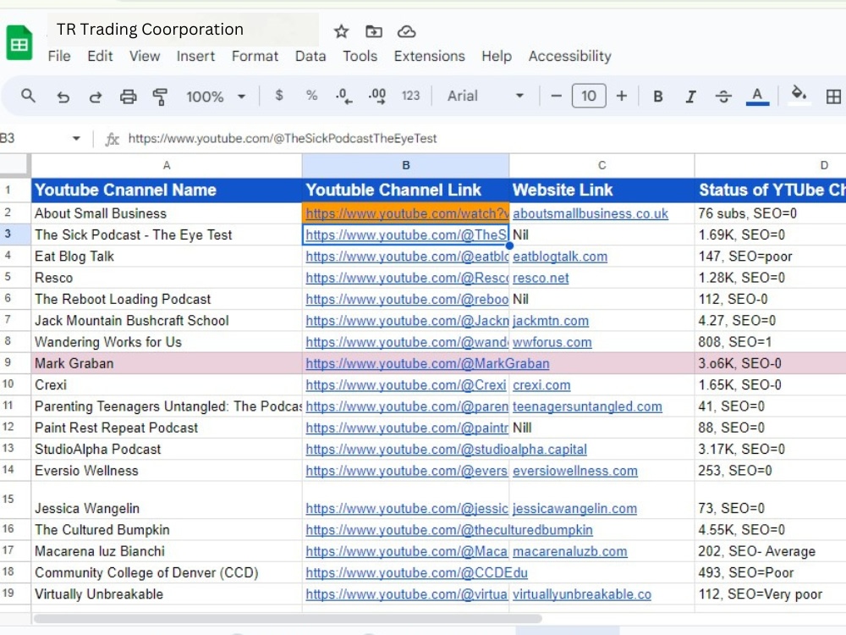Open the Format menu
Image resolution: width=846 pixels, height=635 pixels.
[255, 56]
